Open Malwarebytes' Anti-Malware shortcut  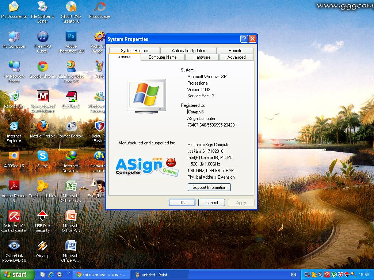[x=42, y=102]
